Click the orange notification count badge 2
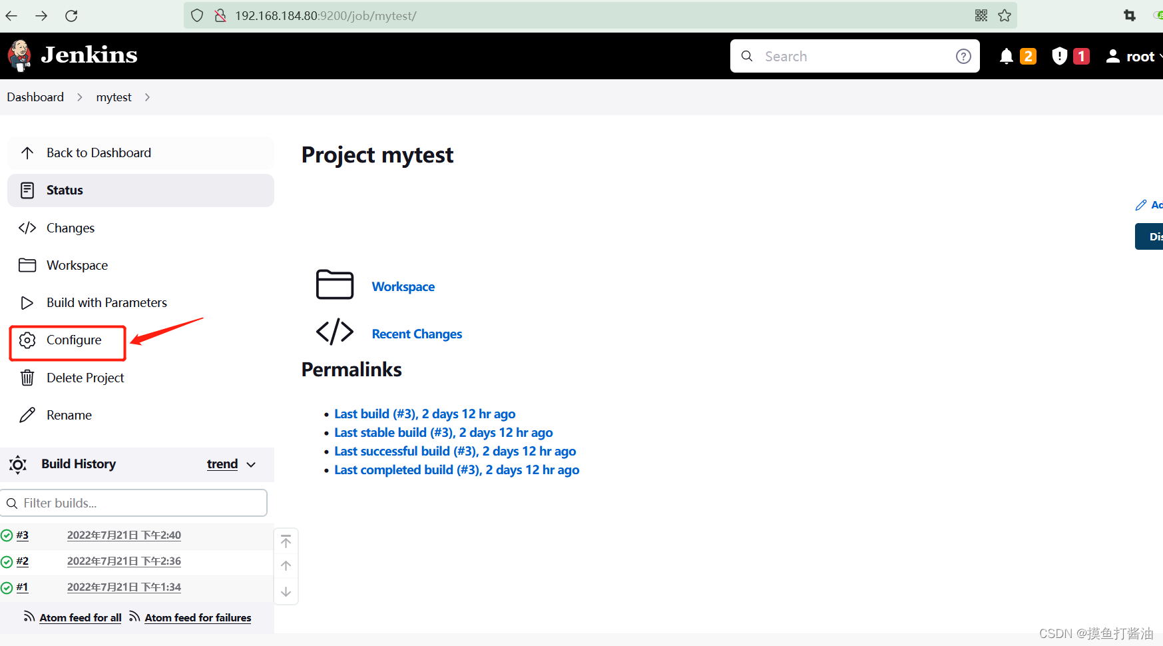1163x646 pixels. coord(1028,57)
